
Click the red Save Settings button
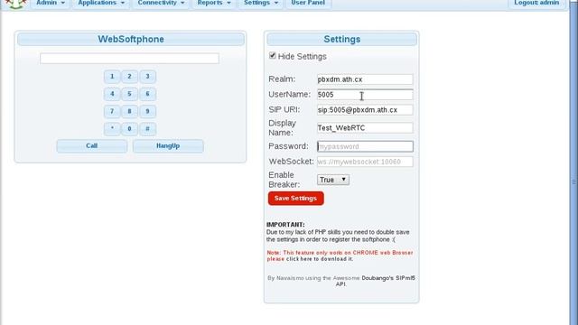tap(296, 199)
